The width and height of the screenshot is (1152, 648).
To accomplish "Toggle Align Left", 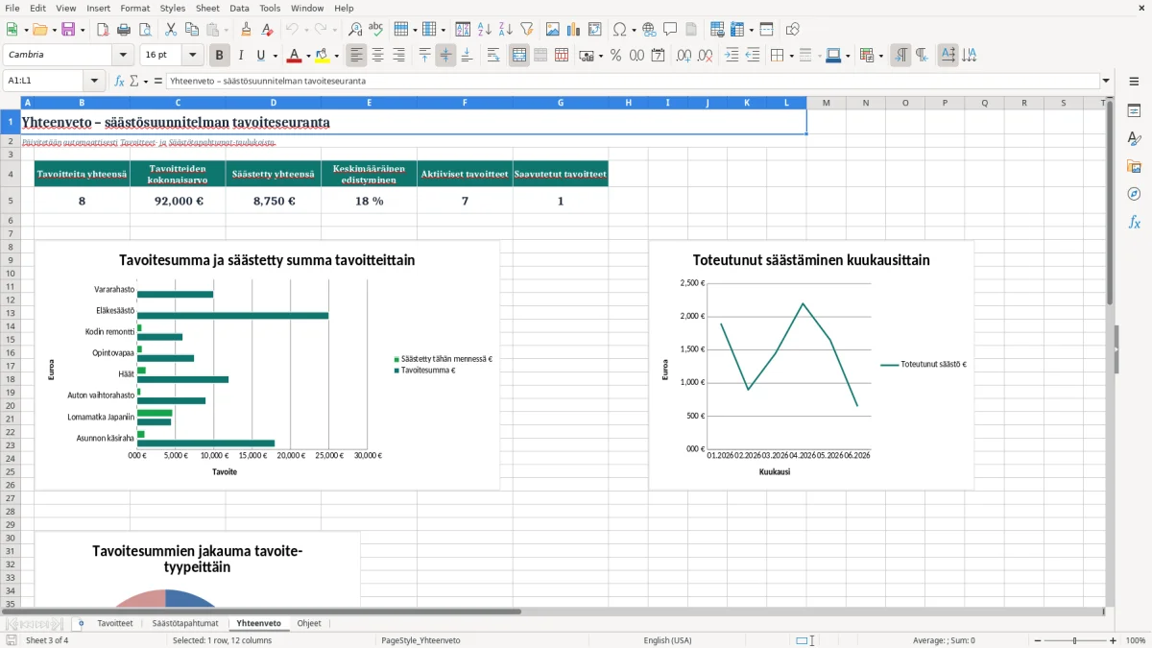I will 357,55.
